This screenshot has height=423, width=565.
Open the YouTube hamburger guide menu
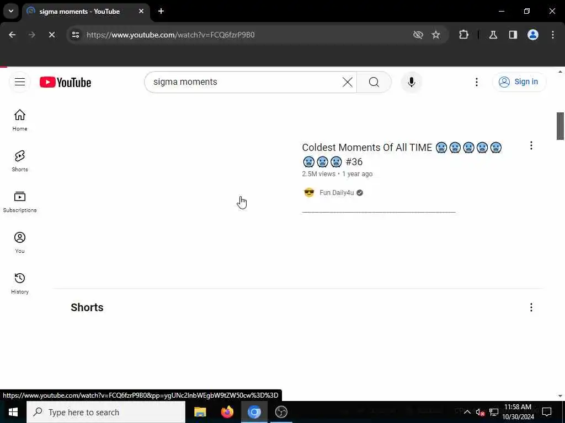[x=20, y=82]
